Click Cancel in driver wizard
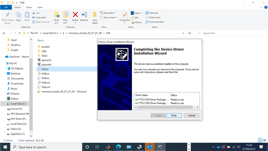The image size is (268, 151). [x=191, y=116]
